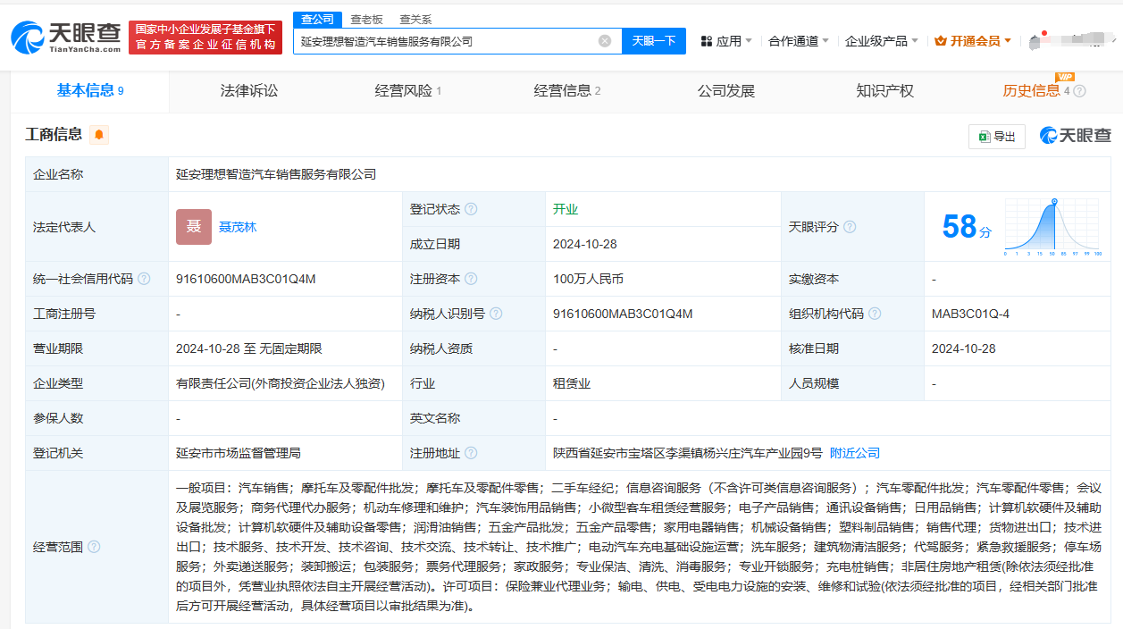Click the bell alert icon beside 工商信息
This screenshot has width=1123, height=629.
(x=99, y=135)
